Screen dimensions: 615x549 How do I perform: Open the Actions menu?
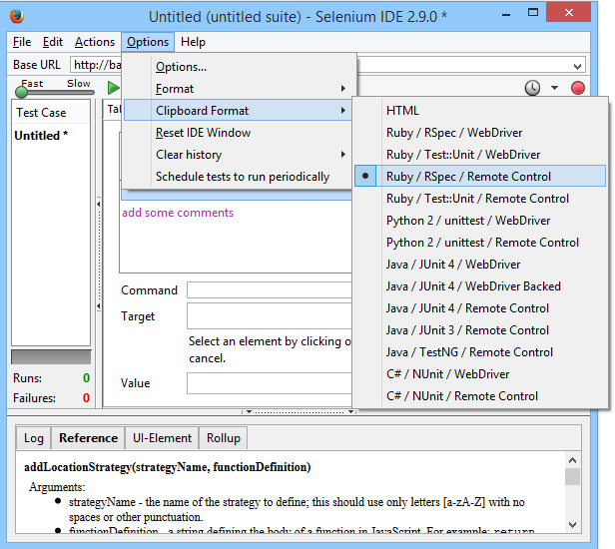coord(95,42)
